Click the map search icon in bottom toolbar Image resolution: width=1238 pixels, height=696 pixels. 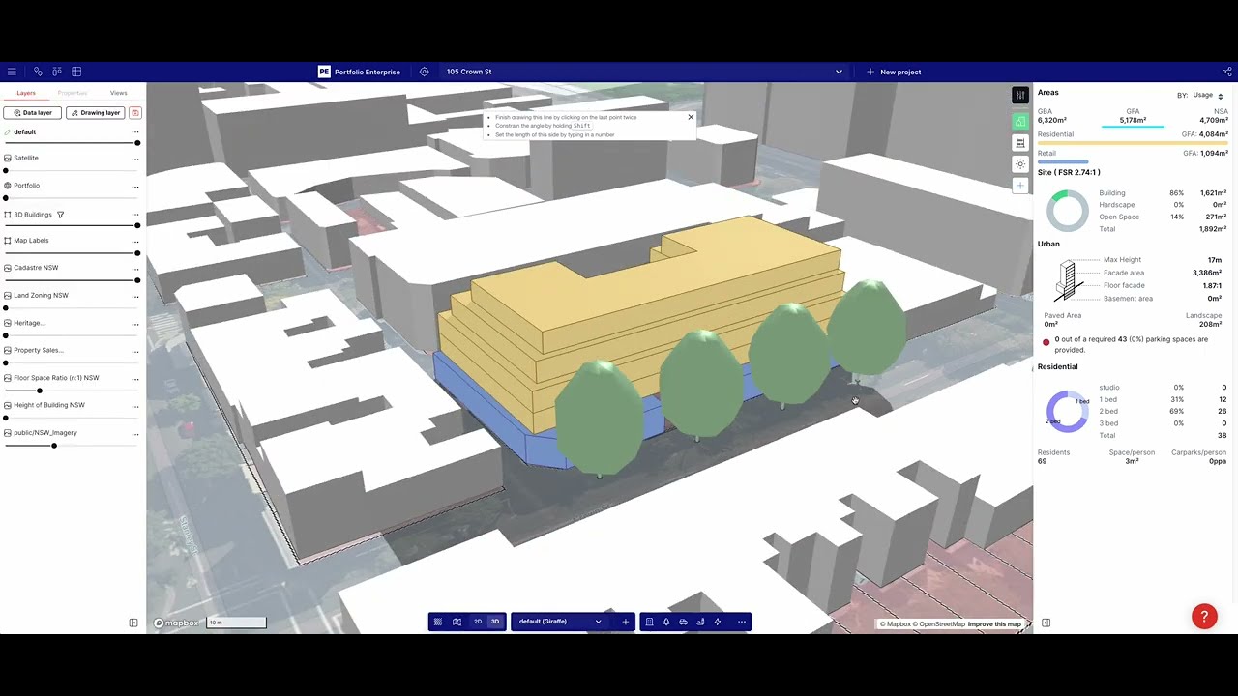[457, 622]
